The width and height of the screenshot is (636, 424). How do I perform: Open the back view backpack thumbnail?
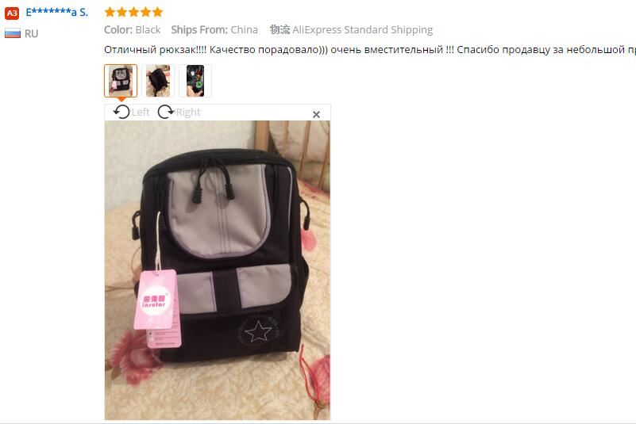point(158,81)
